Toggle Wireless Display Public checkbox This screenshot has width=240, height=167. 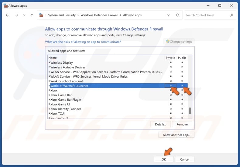pos(182,62)
